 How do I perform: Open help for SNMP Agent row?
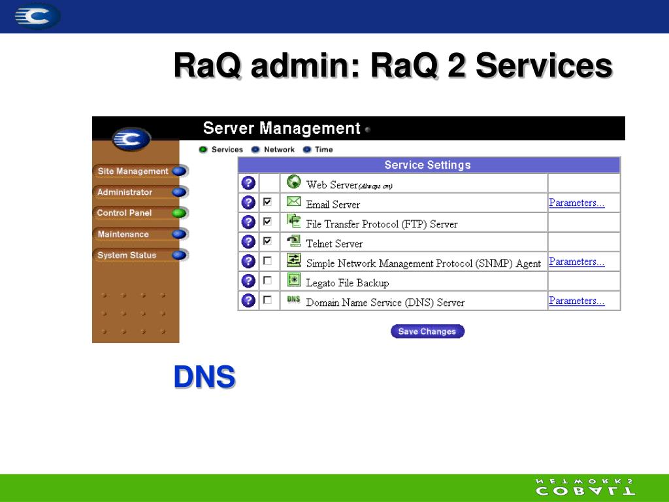click(x=248, y=261)
